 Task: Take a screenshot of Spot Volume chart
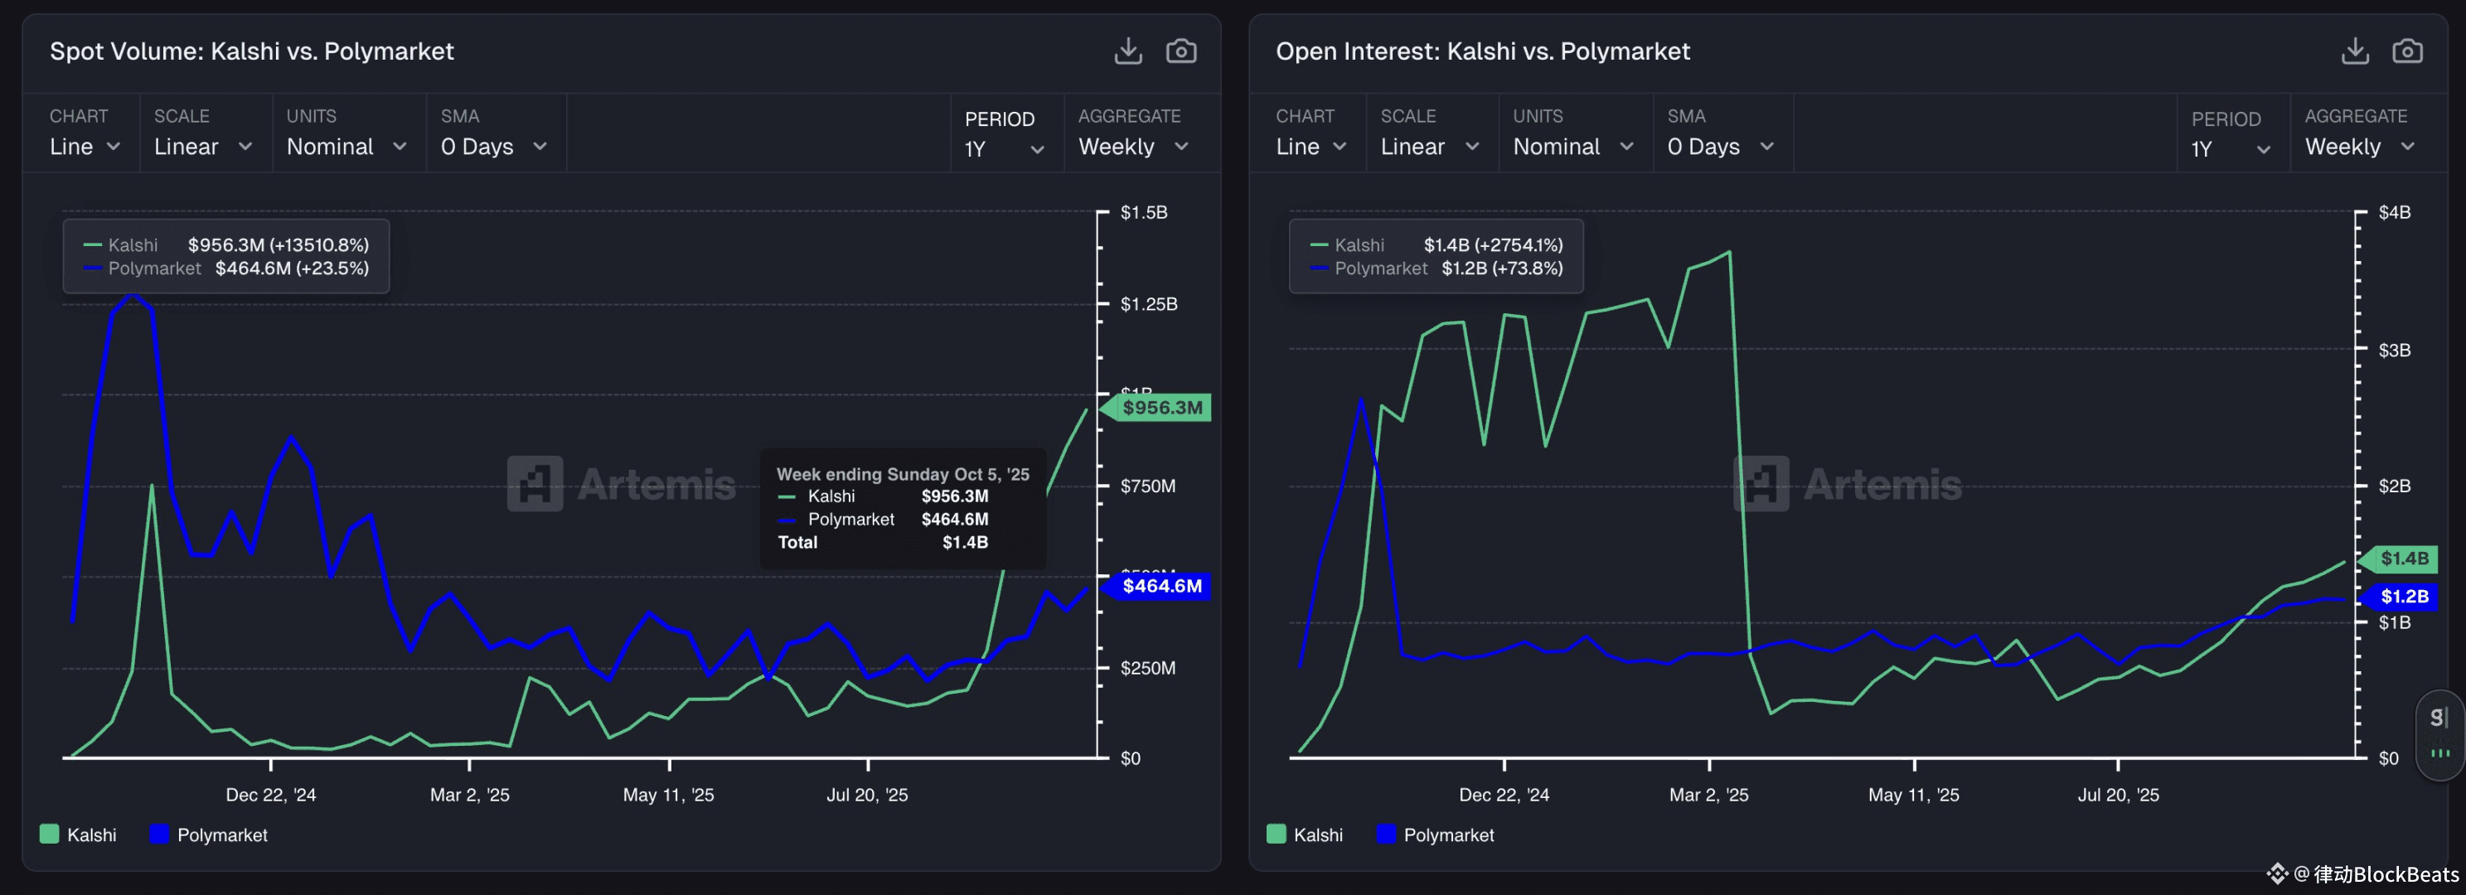pyautogui.click(x=1180, y=51)
